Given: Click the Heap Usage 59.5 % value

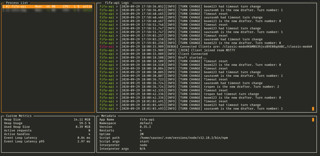Looking at the screenshot, I should (x=85, y=123).
